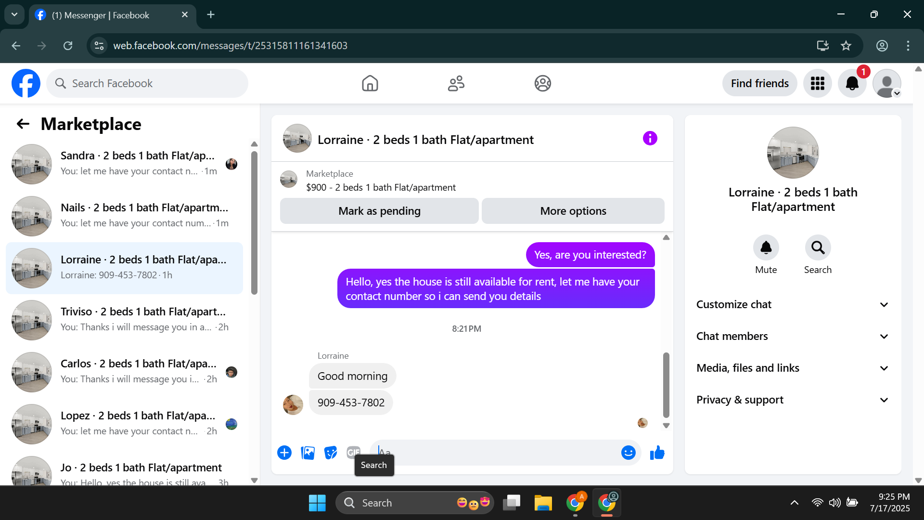Choose a GIF with the GIF icon

tap(353, 452)
